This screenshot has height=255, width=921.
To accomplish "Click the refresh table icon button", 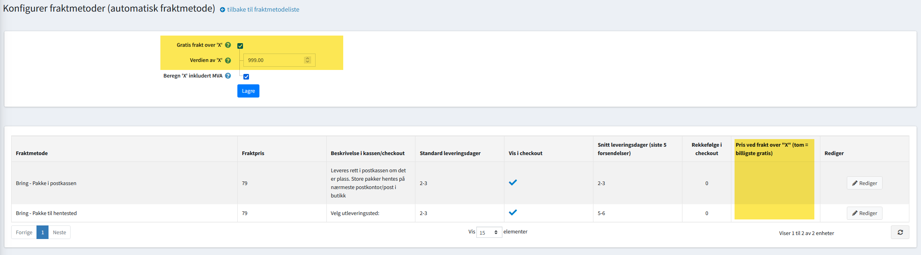I will [900, 232].
